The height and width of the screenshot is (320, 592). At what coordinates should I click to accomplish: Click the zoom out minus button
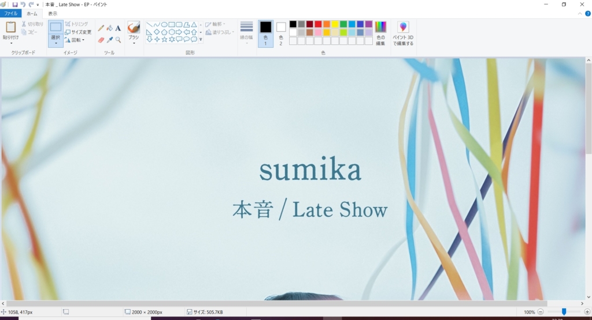(x=541, y=312)
